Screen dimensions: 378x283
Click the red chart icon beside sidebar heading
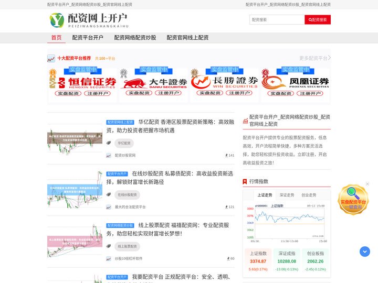(245, 121)
